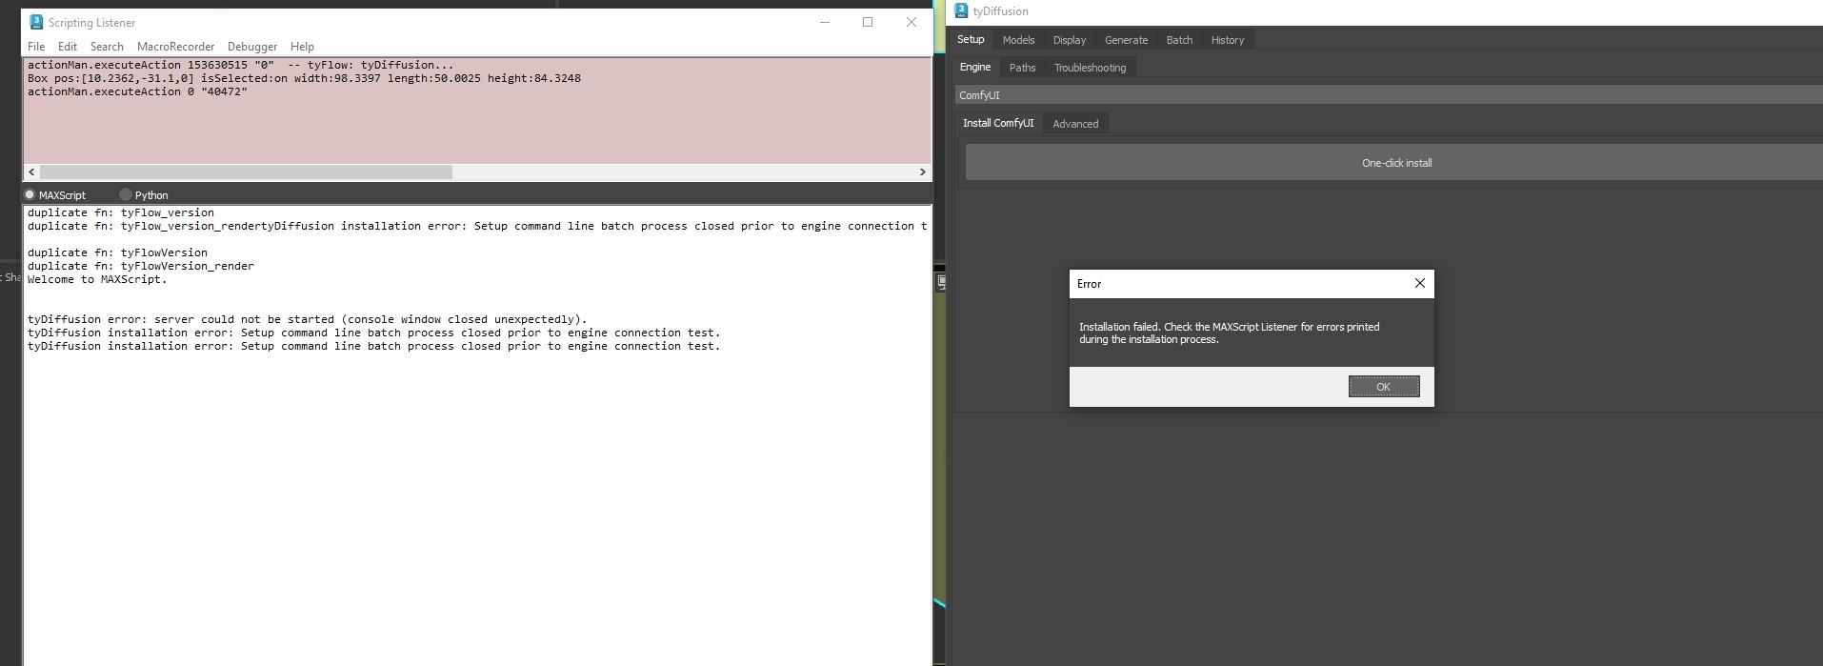Click the 'Box pos:[10.2362,-31.1,0]' macro line
The image size is (1823, 666).
click(x=304, y=78)
